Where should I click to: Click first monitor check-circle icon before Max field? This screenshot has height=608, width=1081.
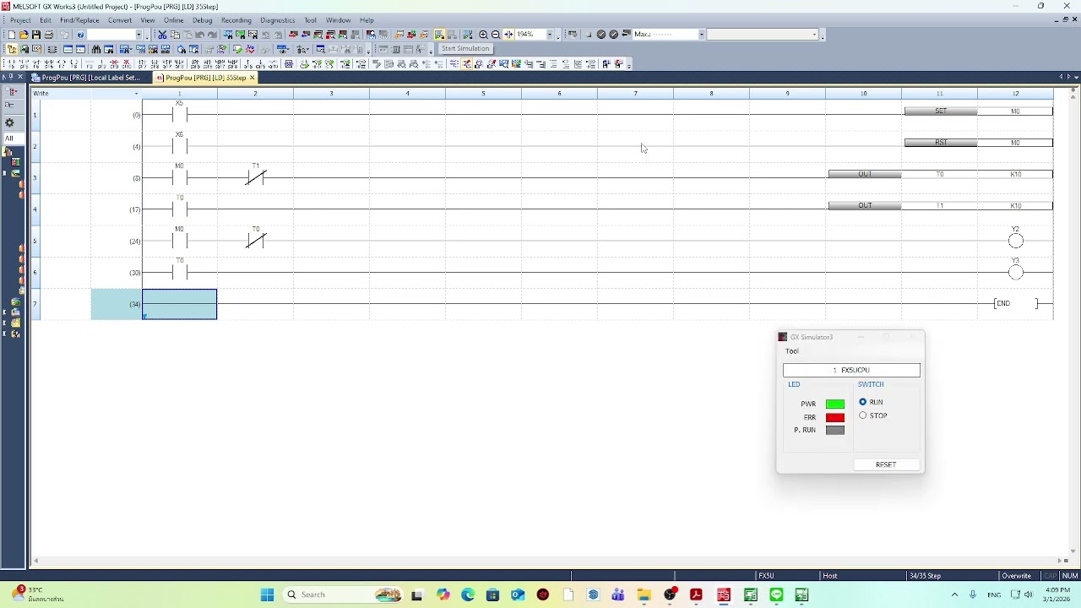601,35
